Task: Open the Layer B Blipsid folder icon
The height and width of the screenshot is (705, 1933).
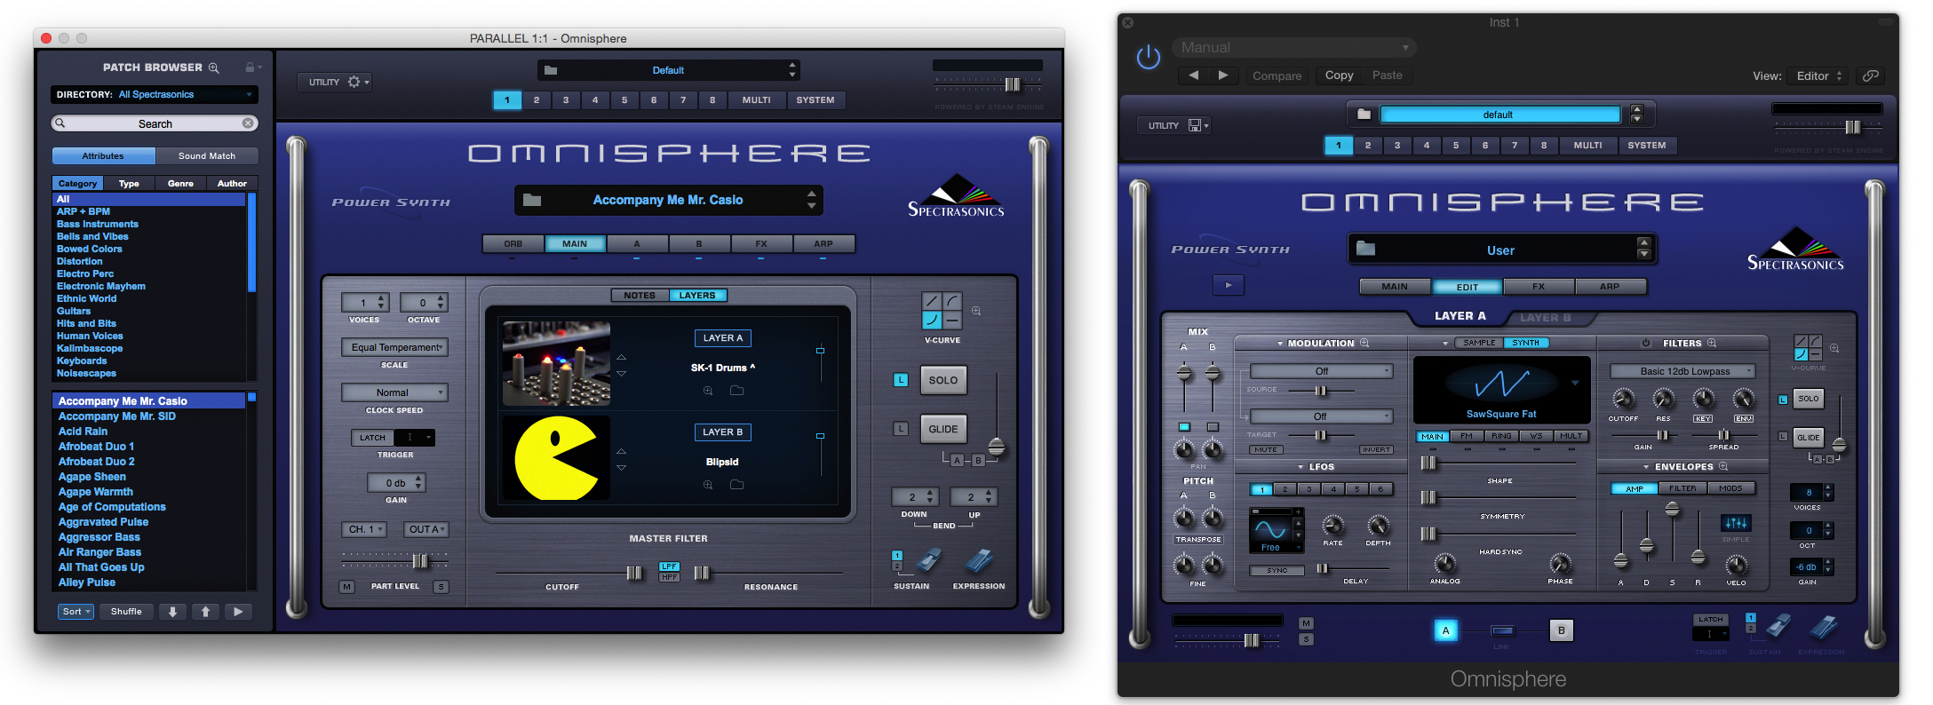Action: [x=736, y=485]
